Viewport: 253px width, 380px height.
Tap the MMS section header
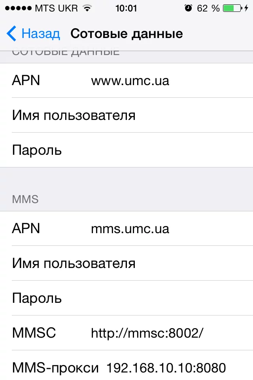point(25,199)
